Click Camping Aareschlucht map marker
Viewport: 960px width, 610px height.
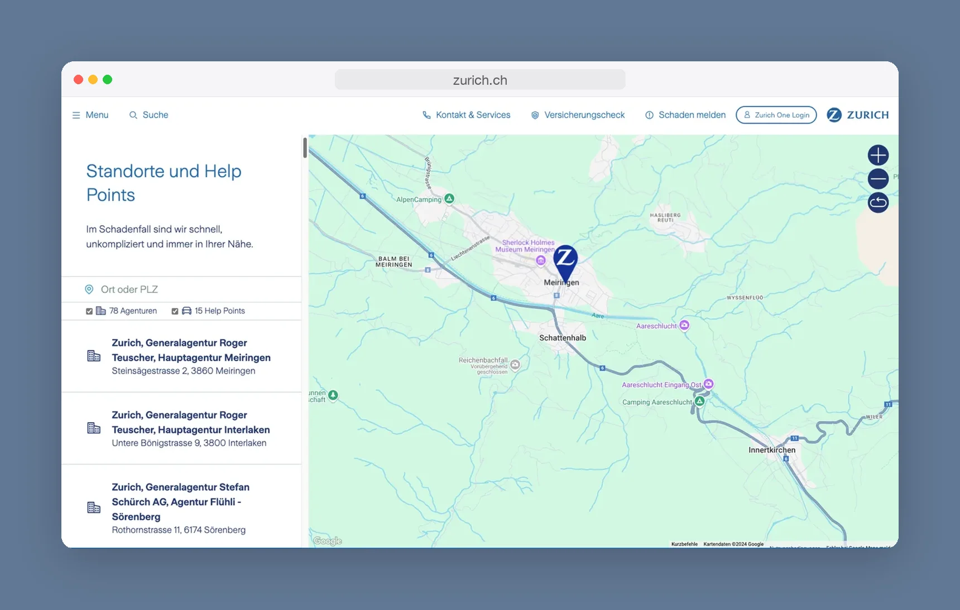pos(699,401)
